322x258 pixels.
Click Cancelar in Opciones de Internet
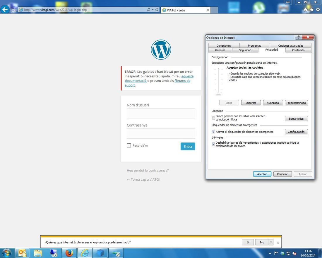click(282, 174)
